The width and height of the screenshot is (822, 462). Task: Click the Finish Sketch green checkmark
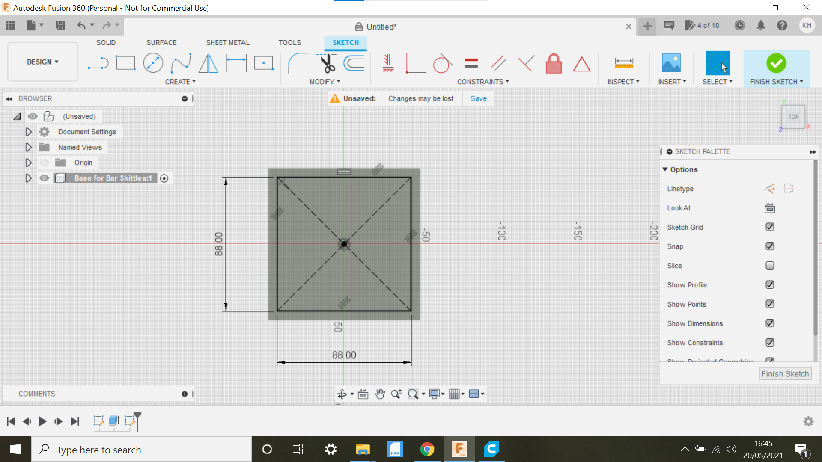776,63
